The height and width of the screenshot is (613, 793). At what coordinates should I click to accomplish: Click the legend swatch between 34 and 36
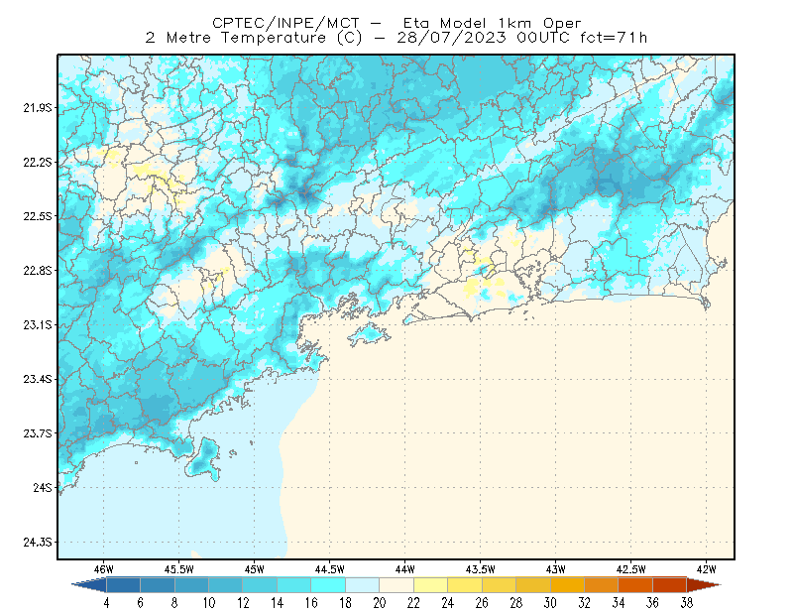tap(635, 584)
